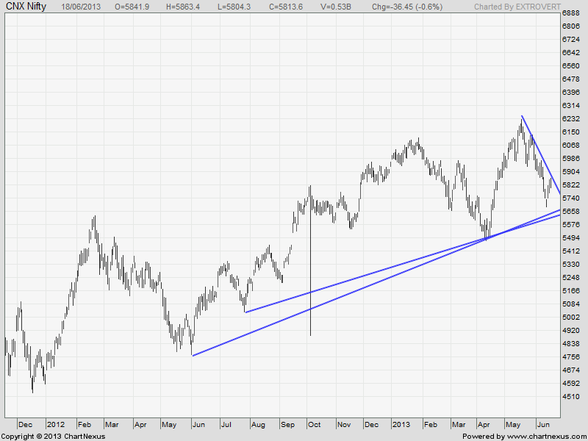Click the Copyright 2013 ChartNexus text
The height and width of the screenshot is (441, 588).
[x=53, y=436]
